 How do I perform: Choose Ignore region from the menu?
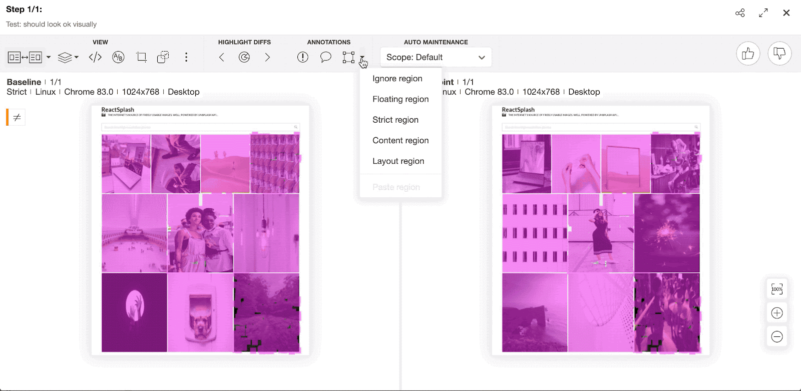click(397, 79)
